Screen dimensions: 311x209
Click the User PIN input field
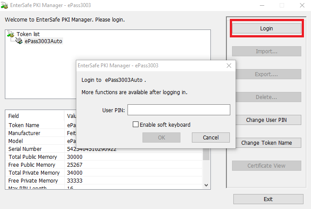tap(179, 110)
